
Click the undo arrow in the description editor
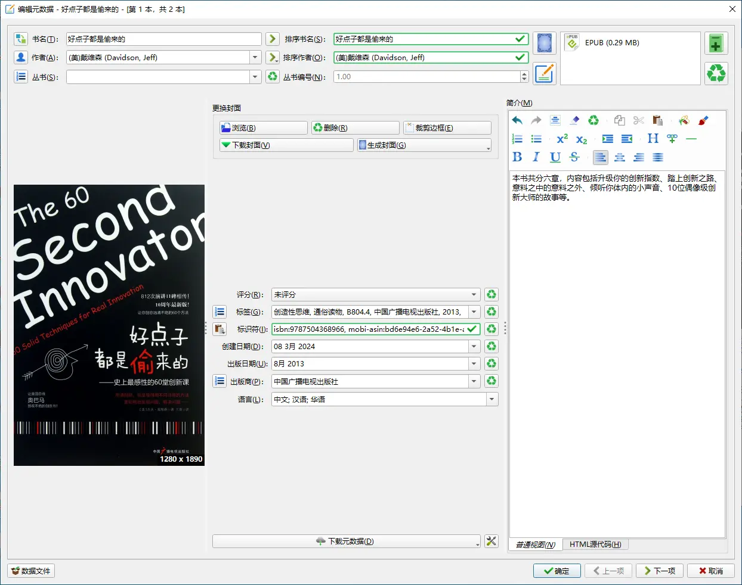(517, 120)
